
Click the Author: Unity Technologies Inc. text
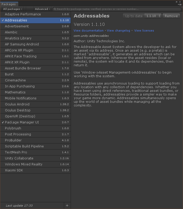coord(99,41)
